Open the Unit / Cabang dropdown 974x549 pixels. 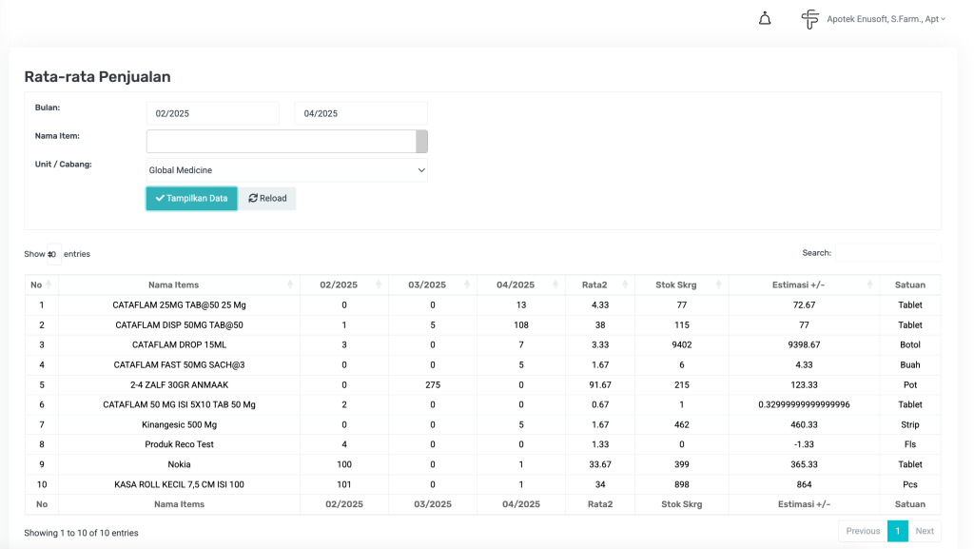286,170
